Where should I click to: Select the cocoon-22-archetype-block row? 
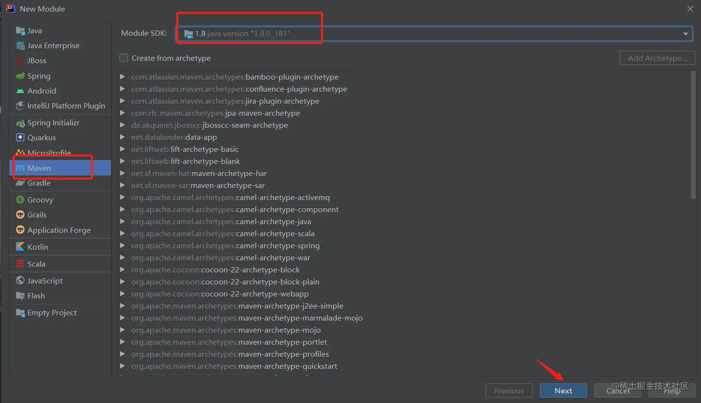click(x=404, y=270)
